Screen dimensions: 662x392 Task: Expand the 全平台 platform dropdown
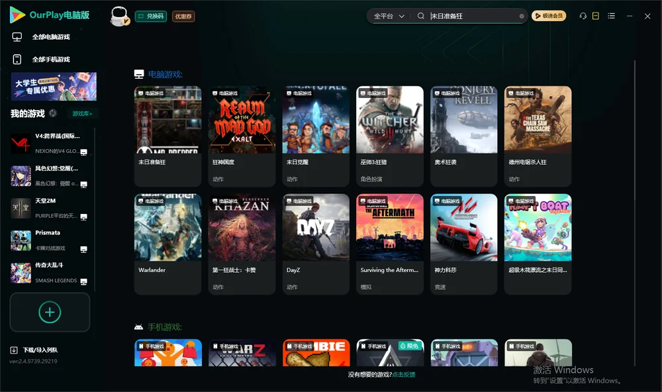point(389,16)
